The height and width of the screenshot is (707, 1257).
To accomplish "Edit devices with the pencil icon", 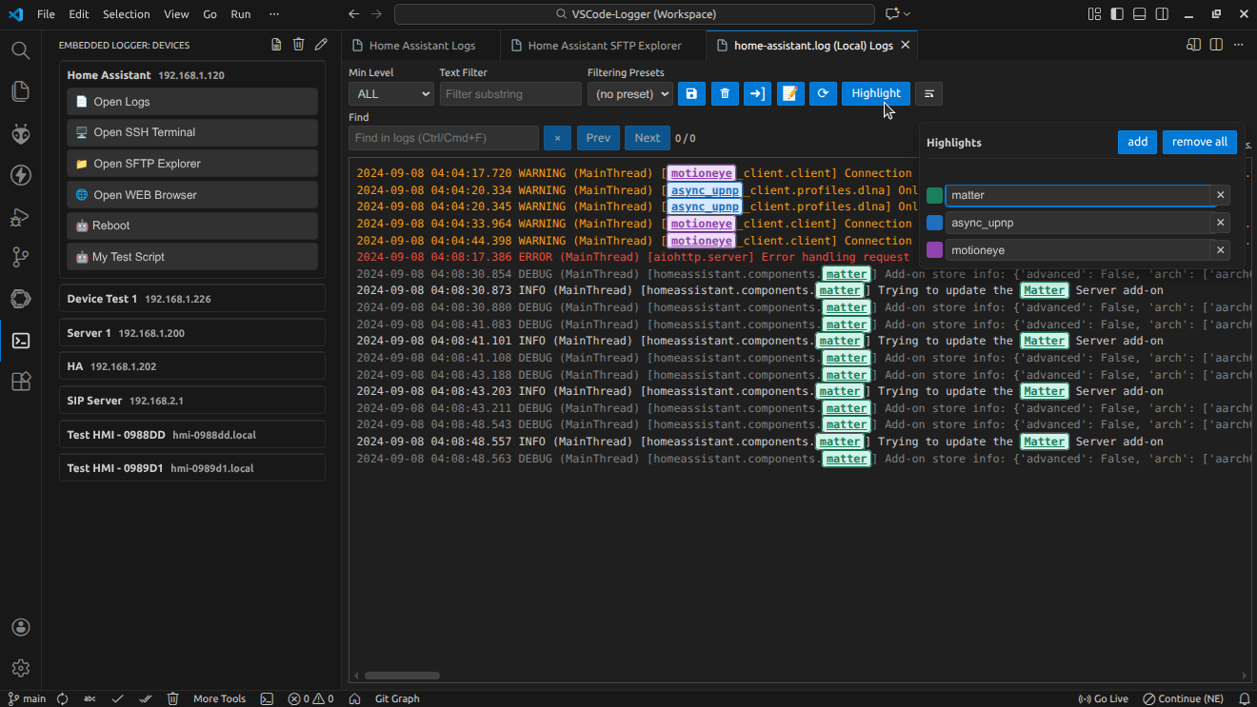I will 321,44.
